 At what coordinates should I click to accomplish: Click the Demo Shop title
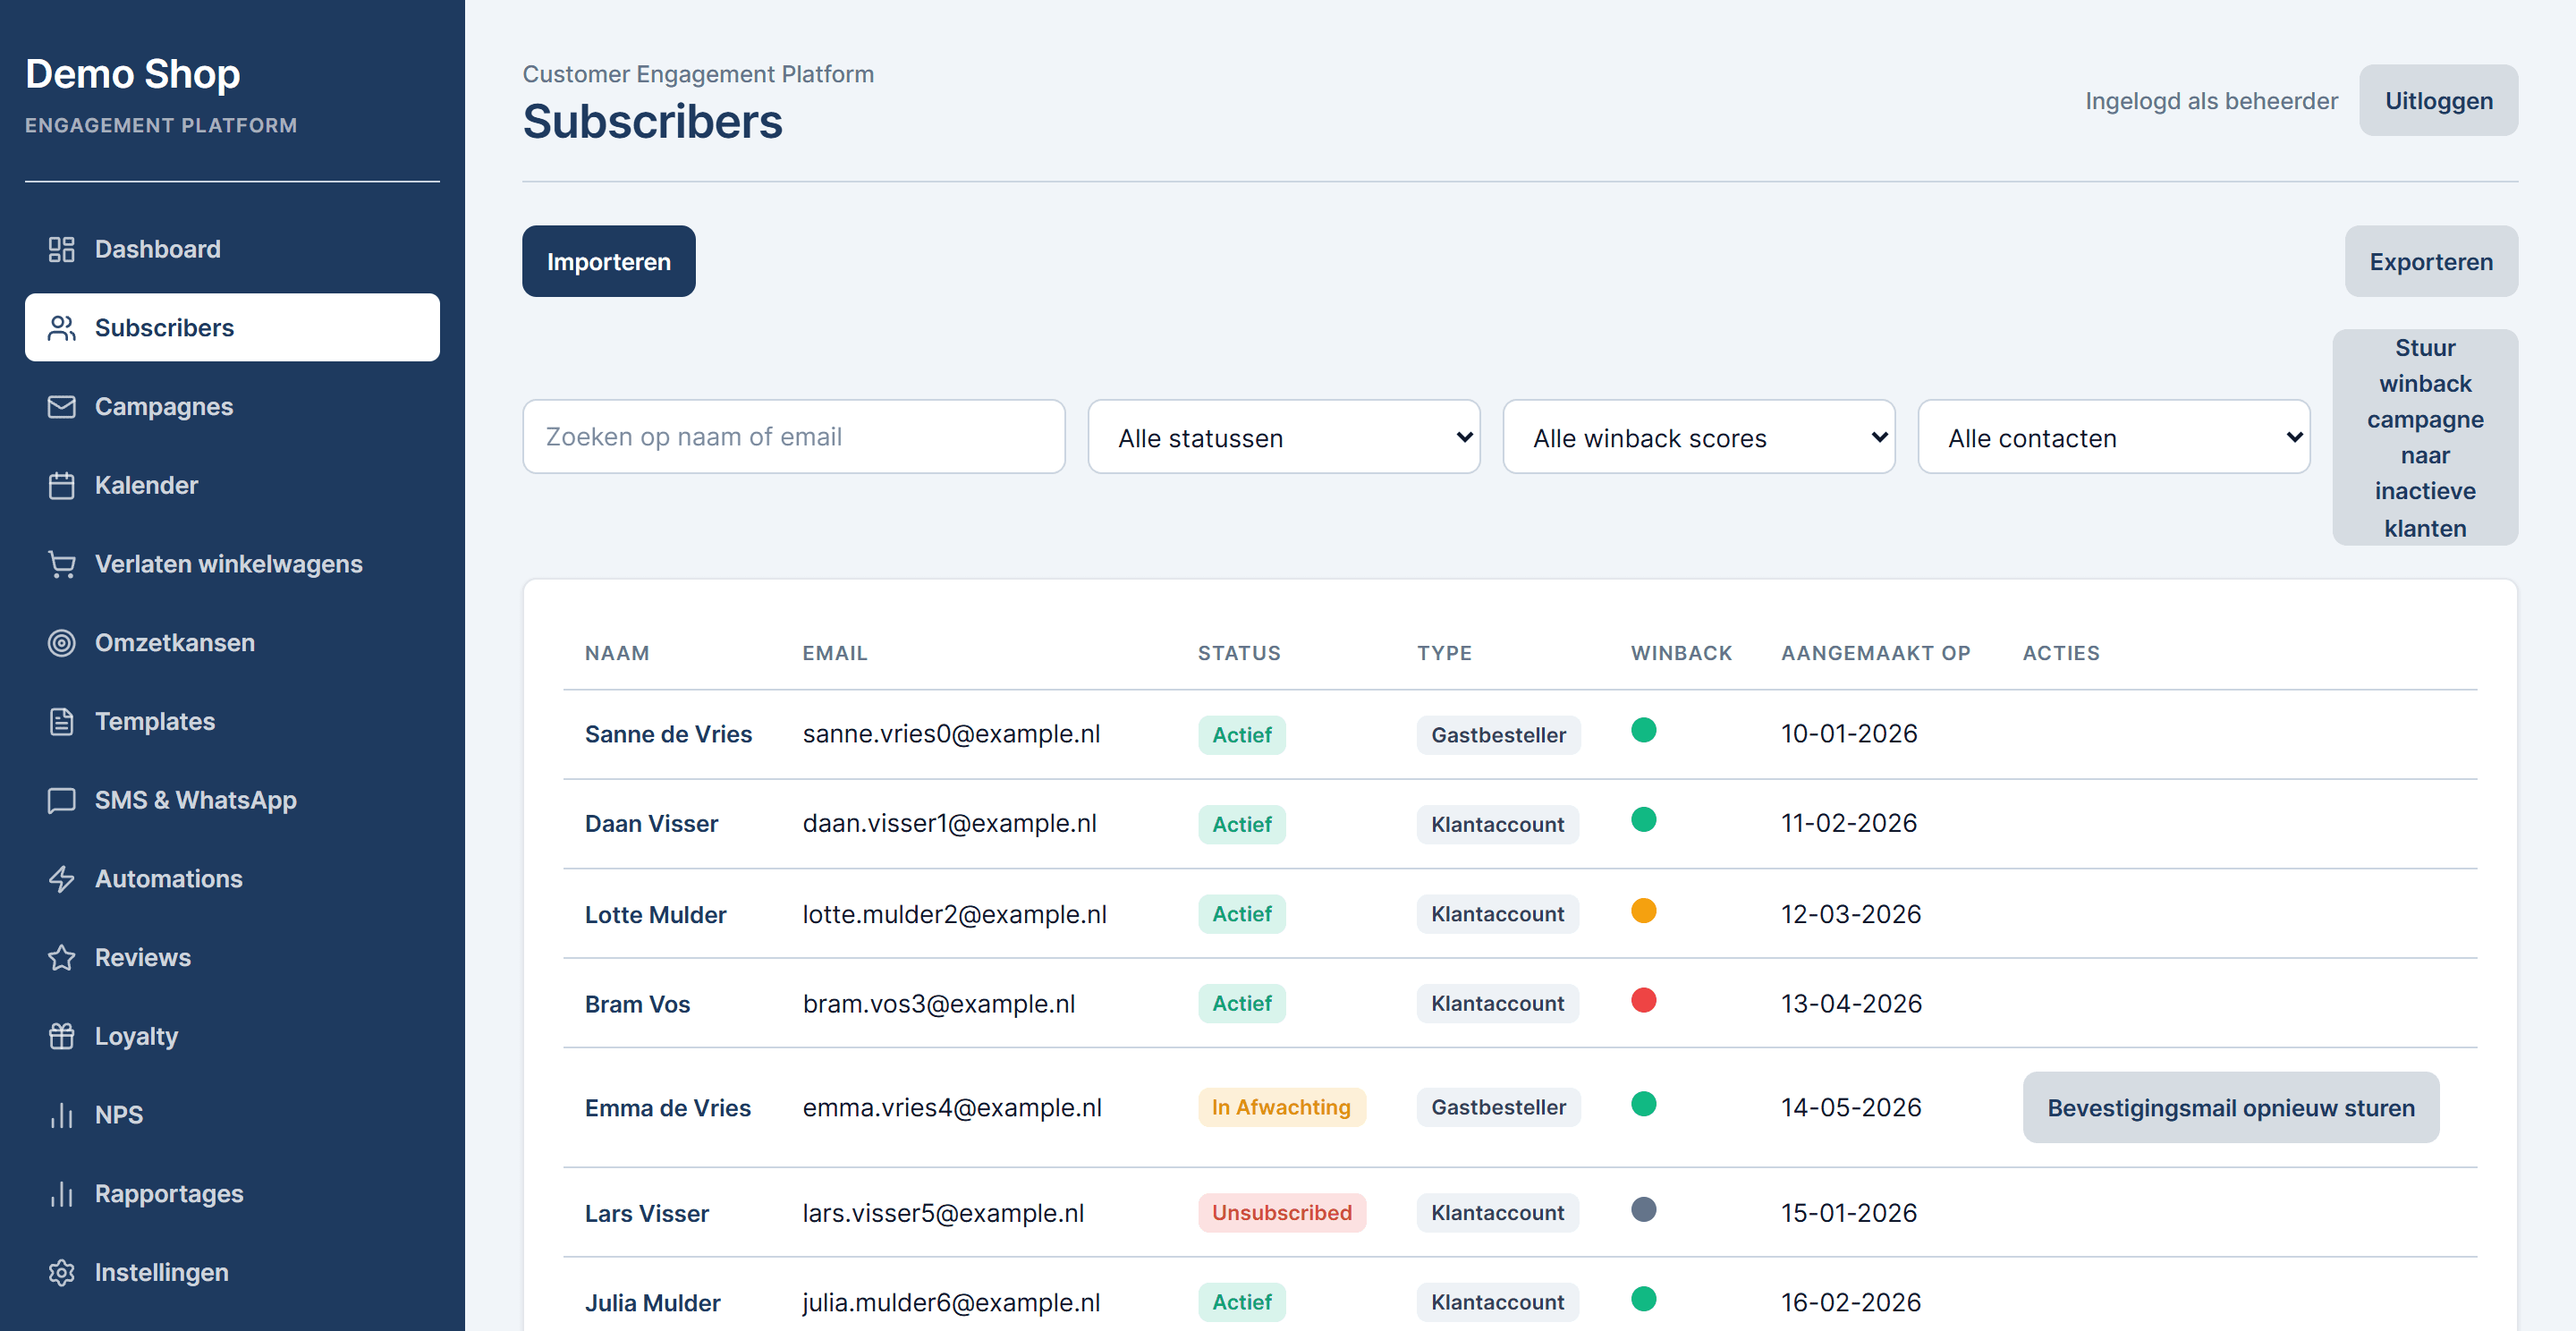point(132,74)
